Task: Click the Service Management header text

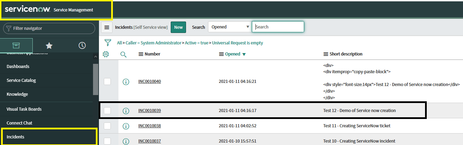Action: (73, 10)
